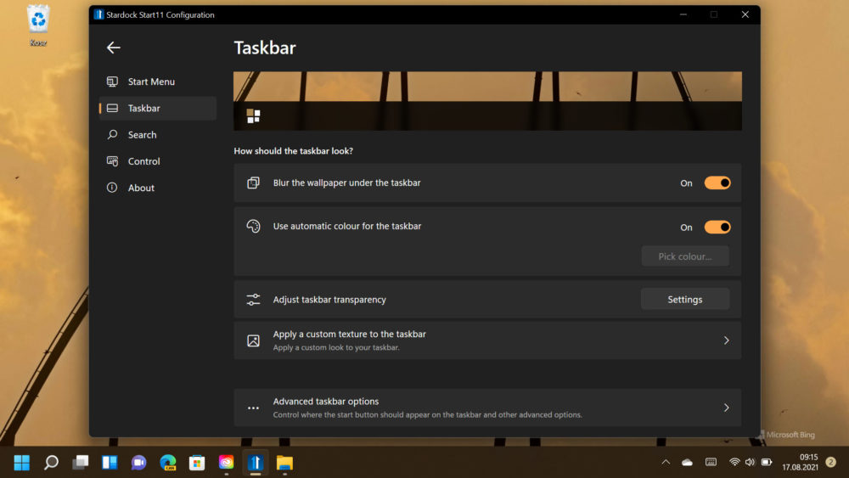Turn off blur wallpaper under taskbar

click(717, 183)
